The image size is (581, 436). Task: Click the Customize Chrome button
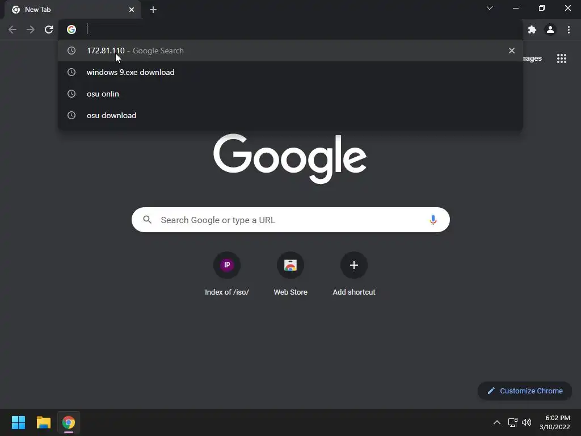525,391
